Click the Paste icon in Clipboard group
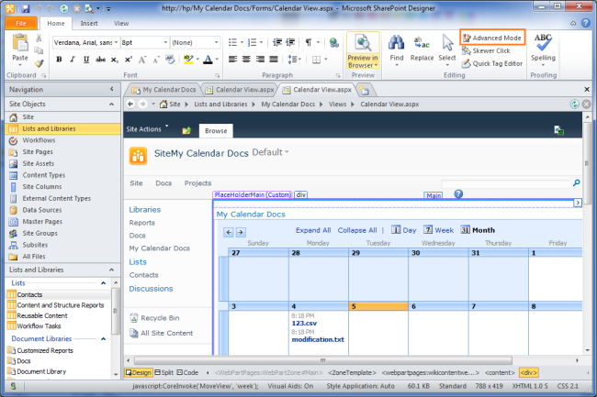This screenshot has width=597, height=397. 20,42
